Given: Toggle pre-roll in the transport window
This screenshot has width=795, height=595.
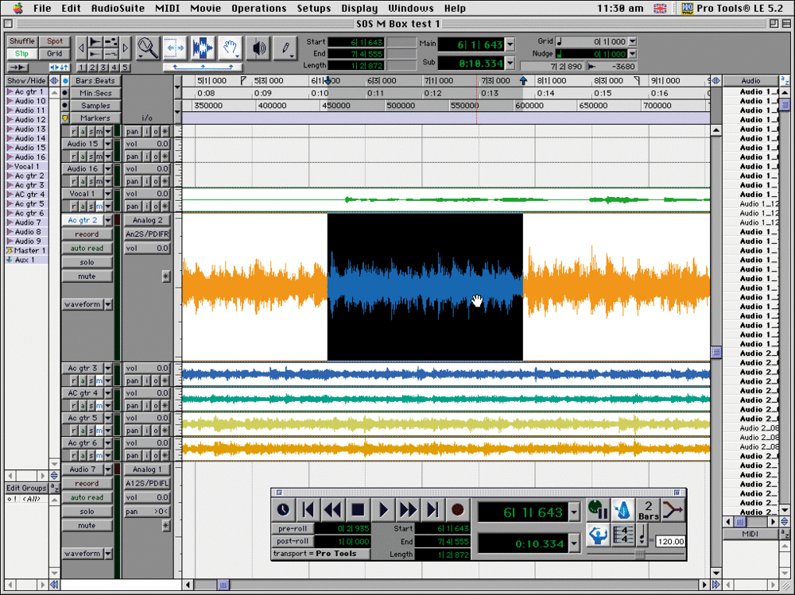Looking at the screenshot, I should click(x=293, y=528).
